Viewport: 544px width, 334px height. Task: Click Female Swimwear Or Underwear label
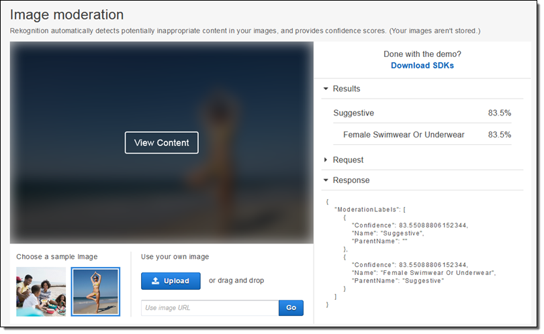tap(404, 135)
